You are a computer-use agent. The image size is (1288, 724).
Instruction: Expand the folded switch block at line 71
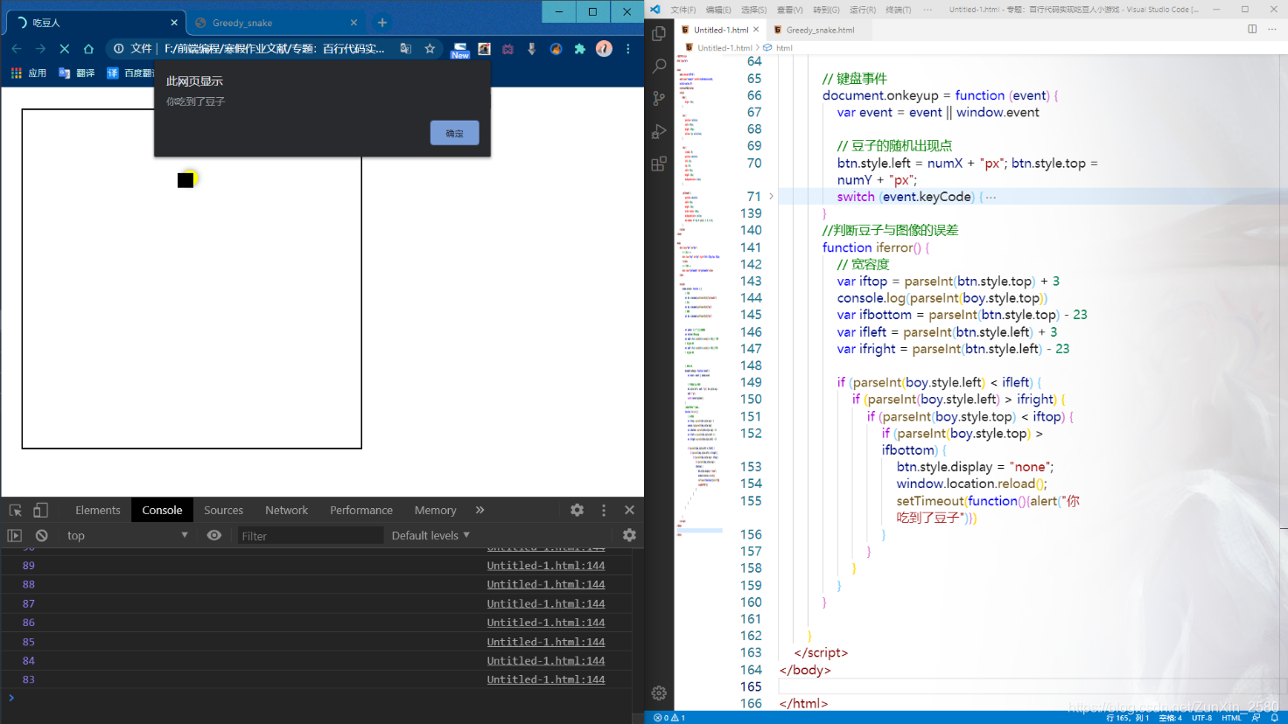pos(771,197)
